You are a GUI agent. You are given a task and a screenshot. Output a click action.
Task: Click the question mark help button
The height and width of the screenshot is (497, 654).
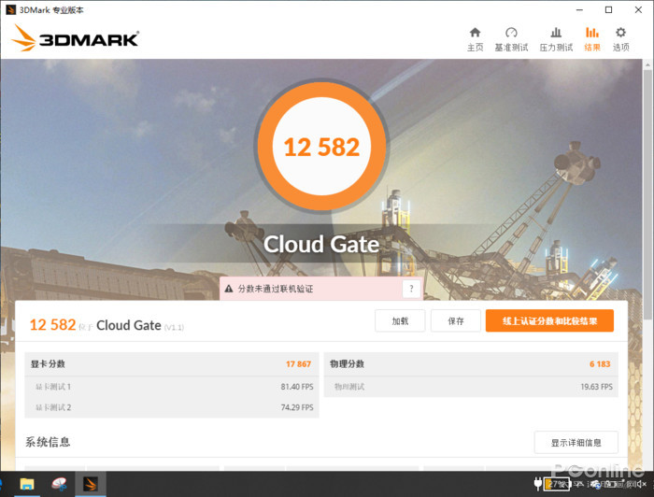410,290
